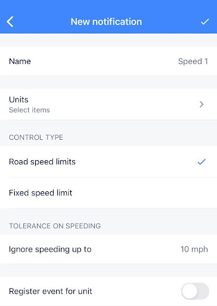The image size is (217, 306).
Task: Select Road speed limits control type
Action: click(108, 161)
